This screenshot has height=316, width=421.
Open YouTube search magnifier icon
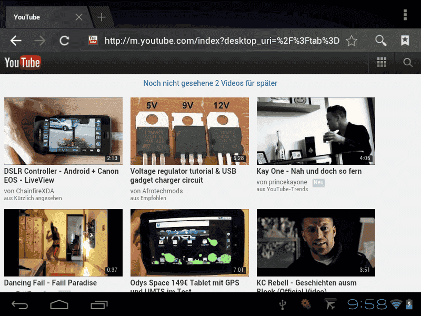coord(407,63)
